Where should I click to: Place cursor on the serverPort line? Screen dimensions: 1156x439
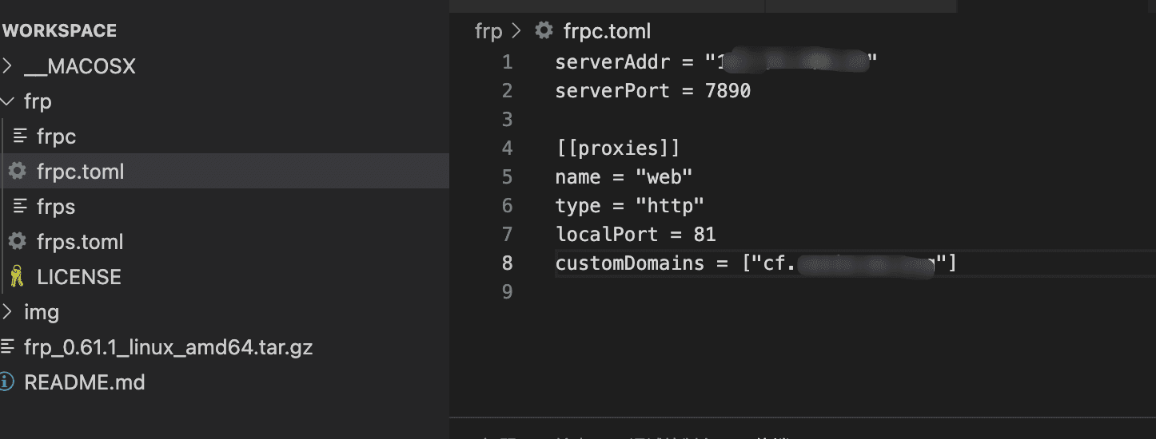653,90
